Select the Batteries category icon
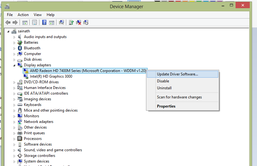The image size is (257, 166). click(20, 42)
